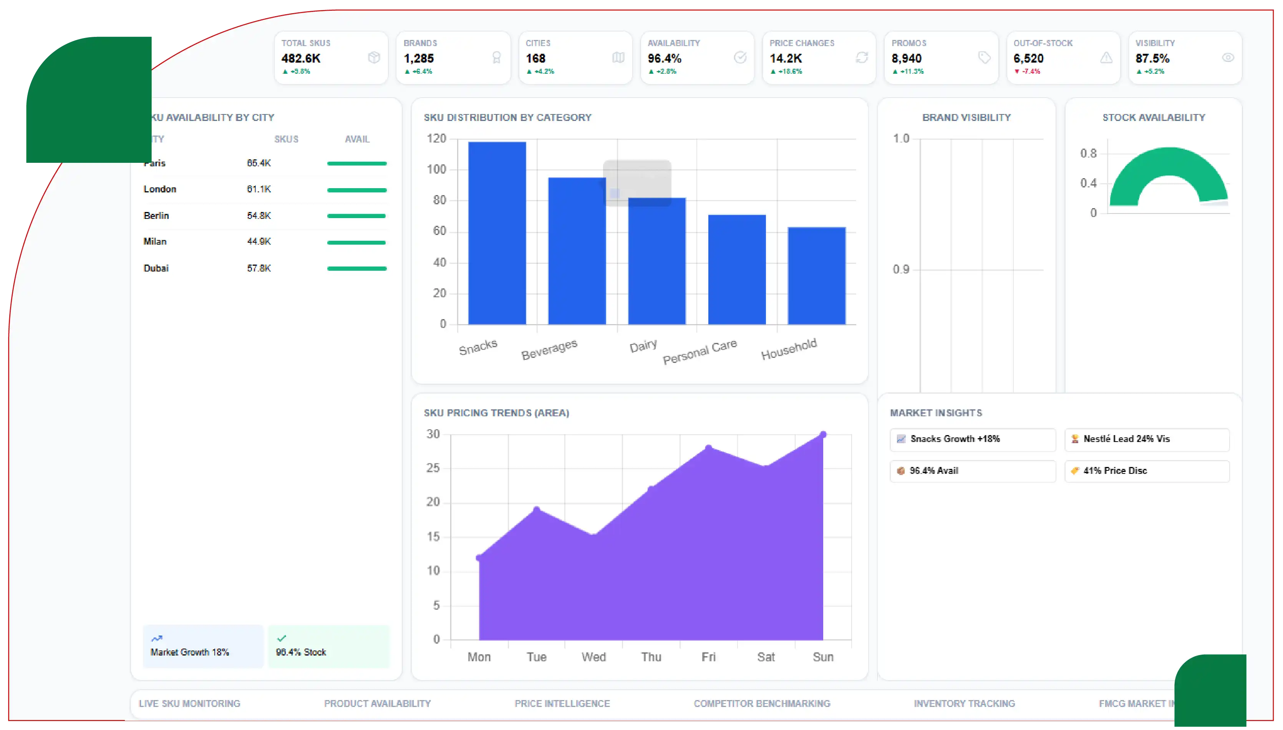The width and height of the screenshot is (1283, 730).
Task: Click the tag icon in Promos card
Action: [984, 58]
